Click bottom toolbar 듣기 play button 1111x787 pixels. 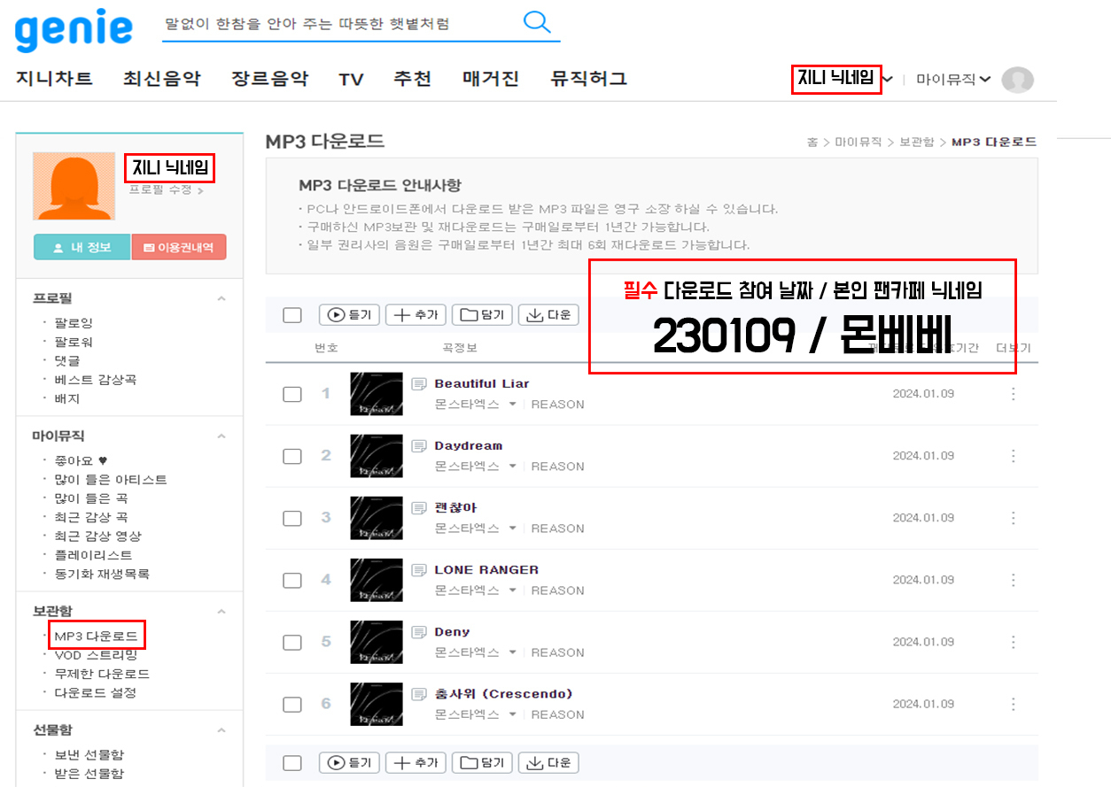[350, 762]
